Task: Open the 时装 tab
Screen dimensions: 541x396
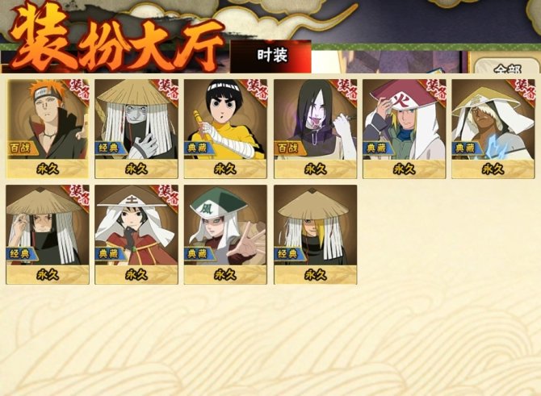Action: click(x=270, y=56)
